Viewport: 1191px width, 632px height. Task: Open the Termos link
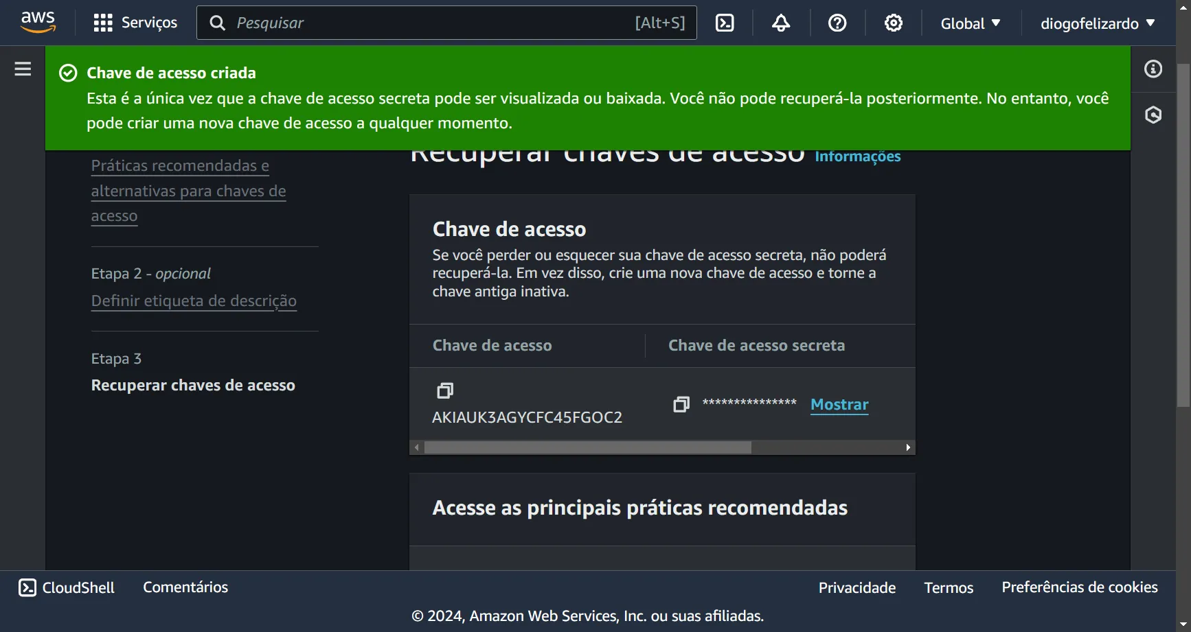click(949, 587)
